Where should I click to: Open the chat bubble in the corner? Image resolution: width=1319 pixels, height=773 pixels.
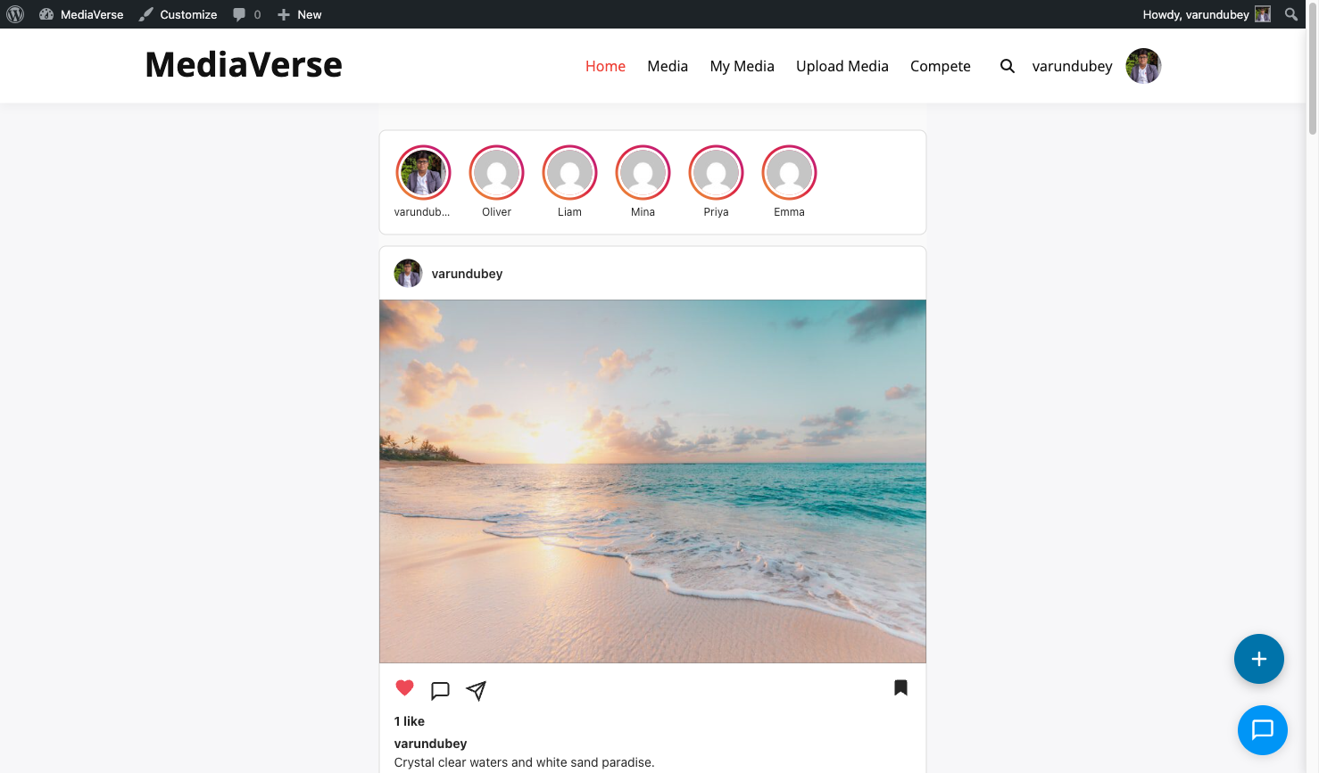tap(1263, 730)
